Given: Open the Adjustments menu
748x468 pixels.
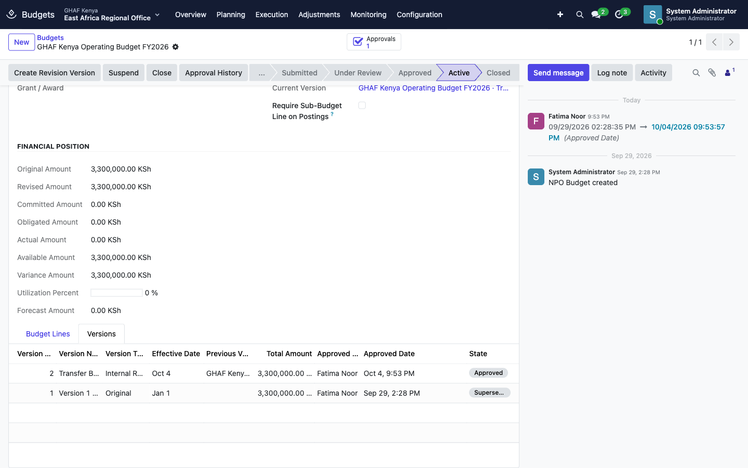Looking at the screenshot, I should [x=319, y=15].
